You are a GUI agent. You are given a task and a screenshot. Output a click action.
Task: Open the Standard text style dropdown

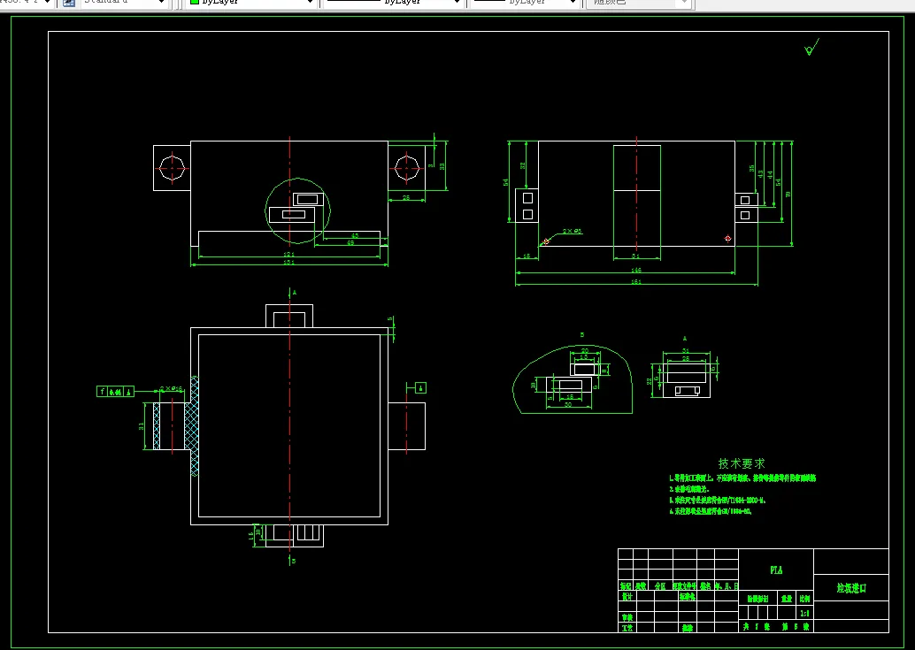[123, 3]
